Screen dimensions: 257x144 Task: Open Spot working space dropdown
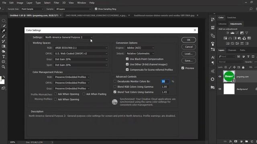pyautogui.click(x=81, y=65)
